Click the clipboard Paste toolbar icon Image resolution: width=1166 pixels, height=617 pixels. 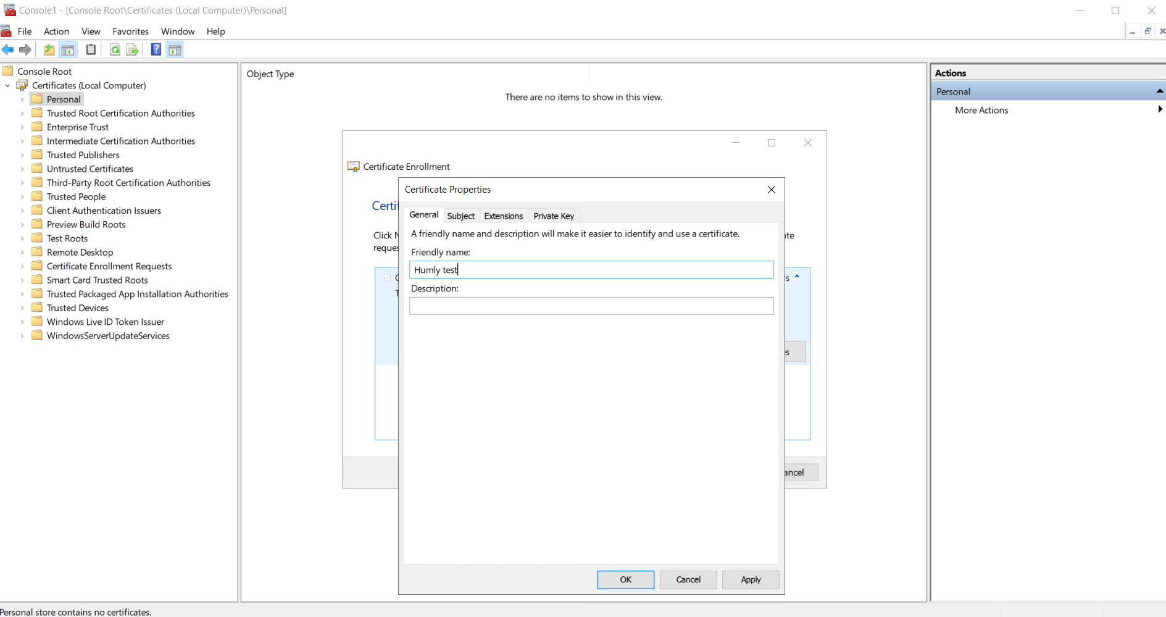click(91, 50)
